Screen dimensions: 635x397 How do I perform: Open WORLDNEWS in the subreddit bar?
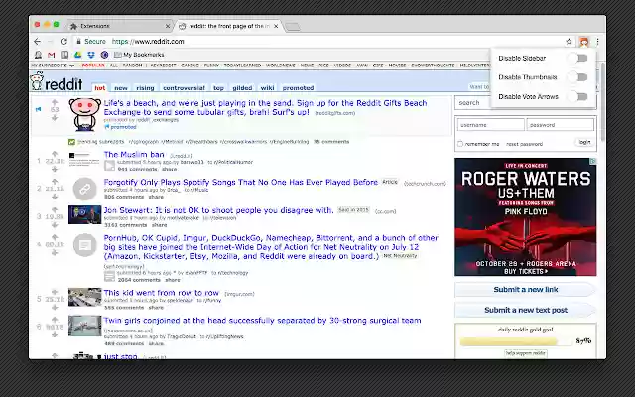(x=280, y=66)
